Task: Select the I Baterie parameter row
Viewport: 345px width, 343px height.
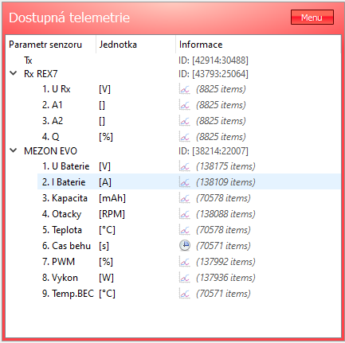Action: [189, 181]
